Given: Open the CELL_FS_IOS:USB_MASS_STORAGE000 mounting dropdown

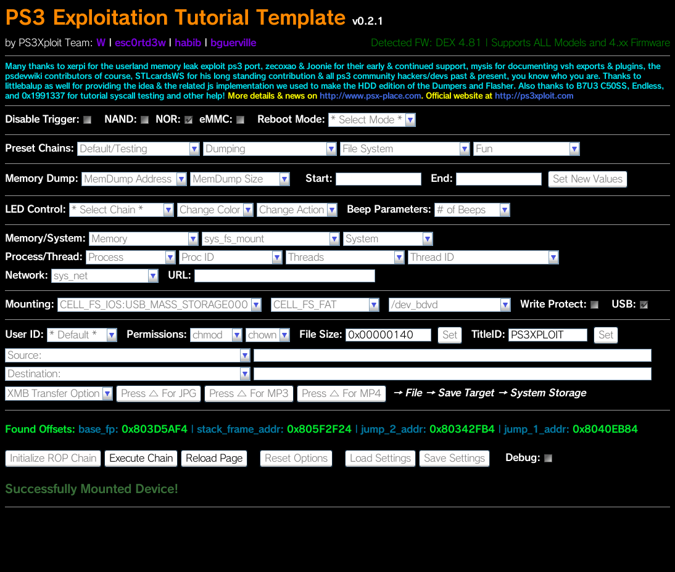Looking at the screenshot, I should tap(159, 305).
